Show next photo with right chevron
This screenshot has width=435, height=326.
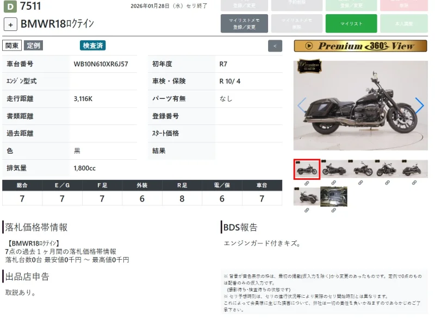click(419, 105)
